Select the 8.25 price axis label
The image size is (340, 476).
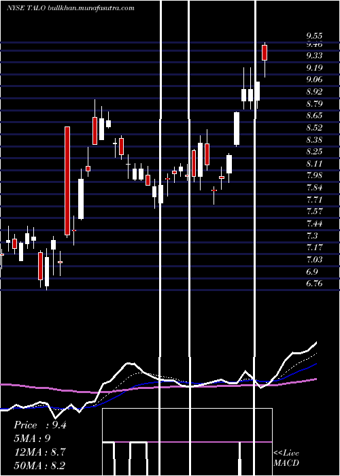[x=314, y=152]
